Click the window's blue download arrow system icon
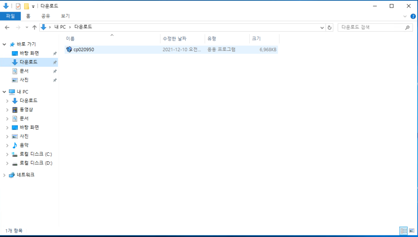Viewport: 418px width, 237px height. (x=6, y=6)
